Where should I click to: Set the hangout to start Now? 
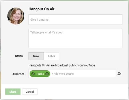click(36, 56)
